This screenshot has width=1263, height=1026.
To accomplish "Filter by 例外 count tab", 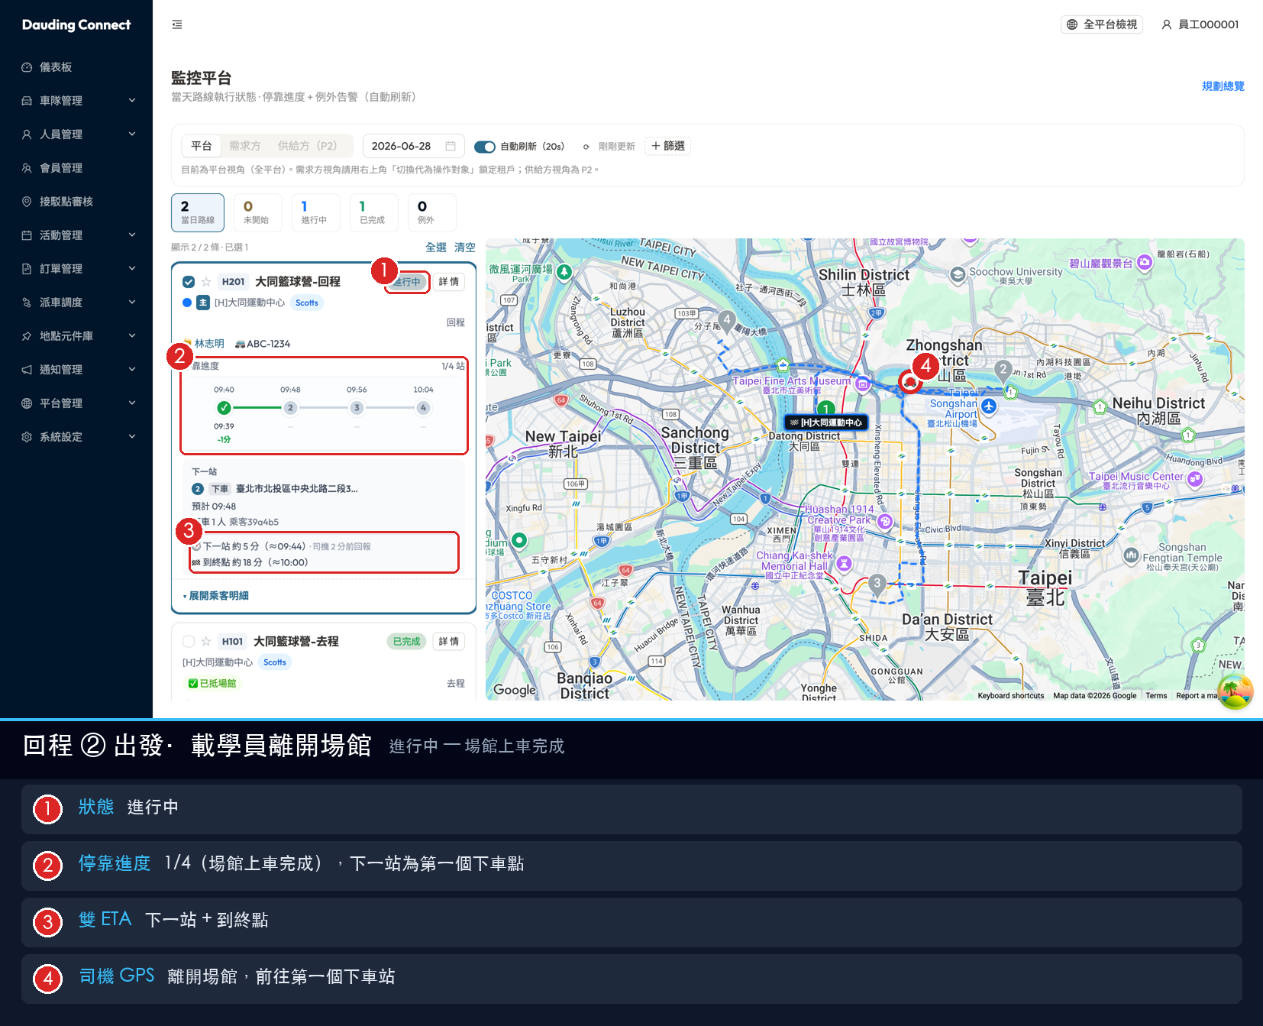I will tap(431, 212).
